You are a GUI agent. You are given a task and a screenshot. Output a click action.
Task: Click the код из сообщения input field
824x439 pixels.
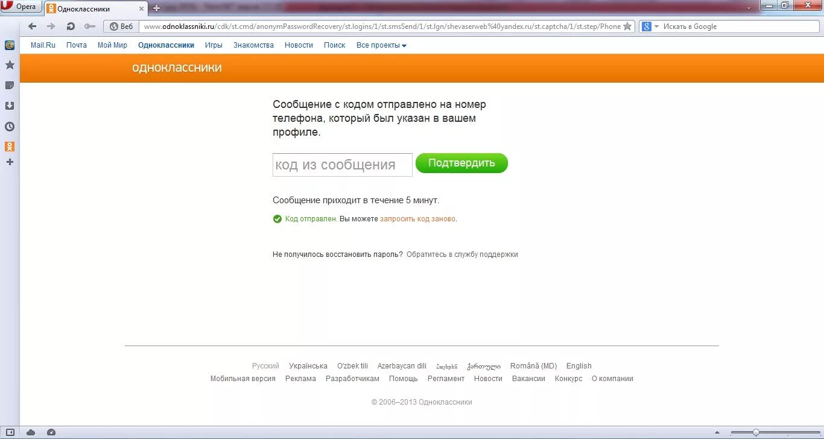[x=342, y=165]
